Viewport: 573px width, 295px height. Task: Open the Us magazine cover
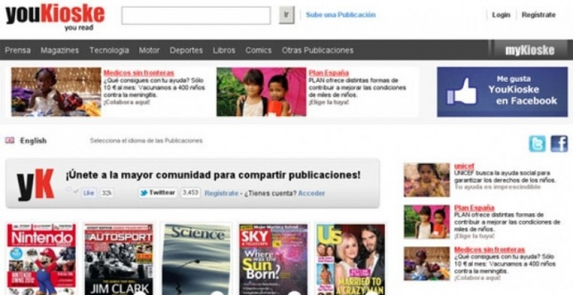(x=351, y=259)
